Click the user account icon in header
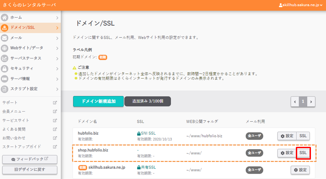The image size is (326, 179). [x=280, y=5]
